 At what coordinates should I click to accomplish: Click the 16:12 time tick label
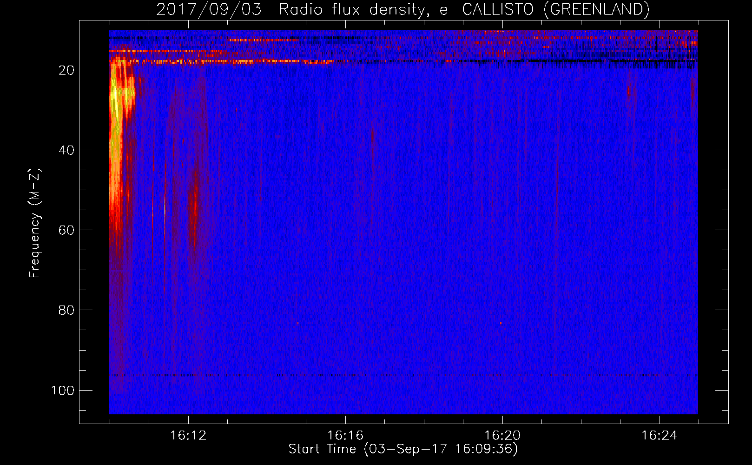(188, 436)
